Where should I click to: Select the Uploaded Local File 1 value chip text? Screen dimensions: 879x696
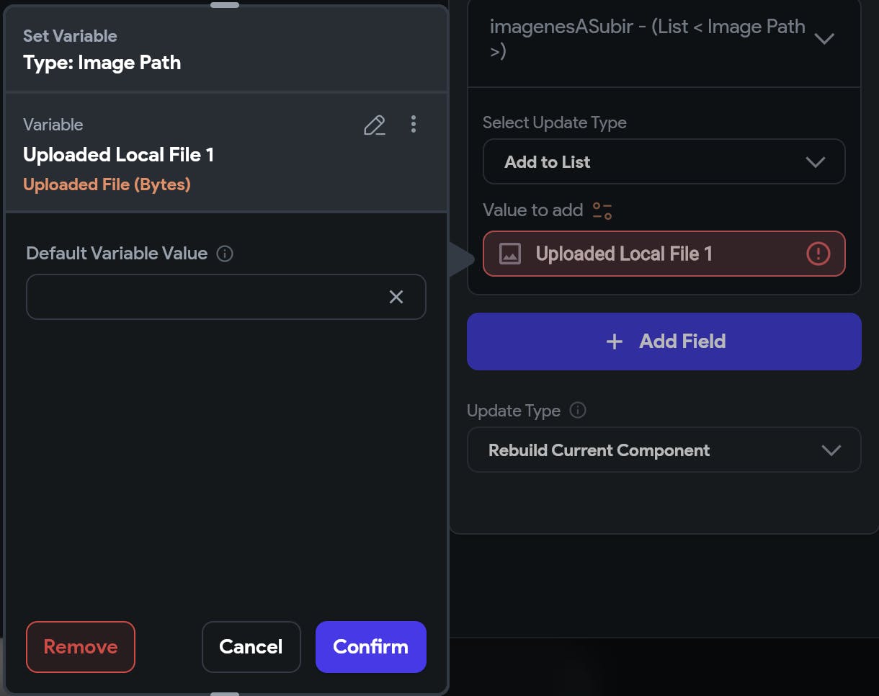pos(624,254)
